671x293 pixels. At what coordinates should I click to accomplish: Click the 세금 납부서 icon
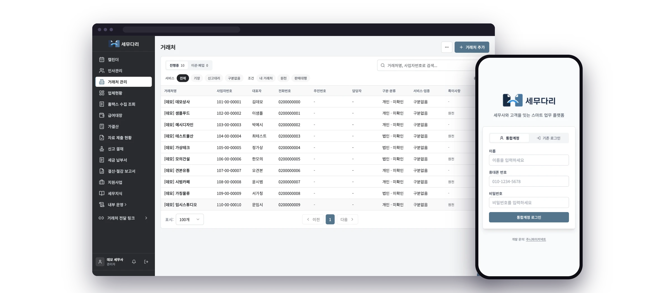click(x=102, y=160)
